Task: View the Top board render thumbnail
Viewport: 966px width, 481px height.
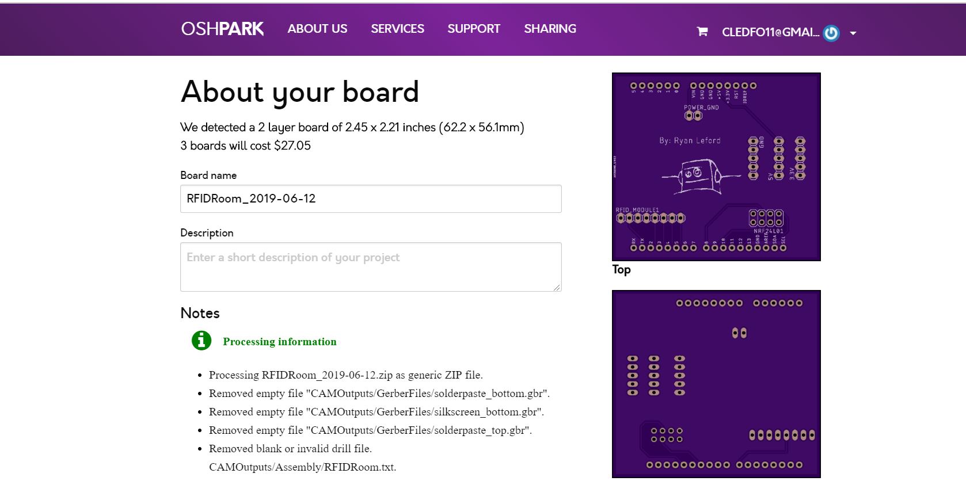Action: [716, 167]
